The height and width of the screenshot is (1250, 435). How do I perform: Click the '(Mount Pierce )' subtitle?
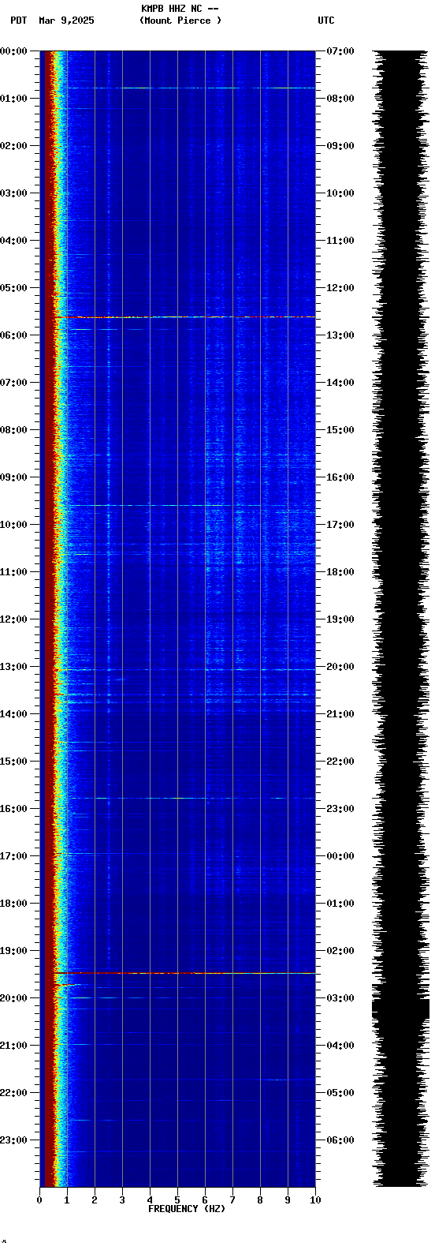(x=180, y=21)
